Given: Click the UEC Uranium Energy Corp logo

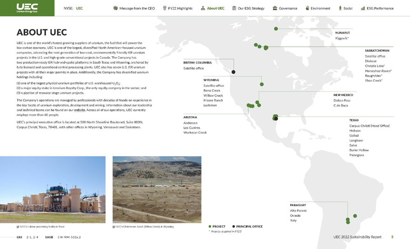Looking at the screenshot, I should click(27, 8).
